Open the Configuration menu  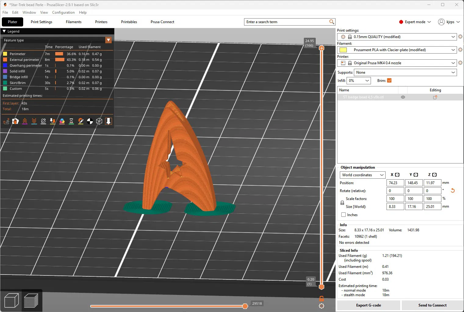(x=63, y=12)
